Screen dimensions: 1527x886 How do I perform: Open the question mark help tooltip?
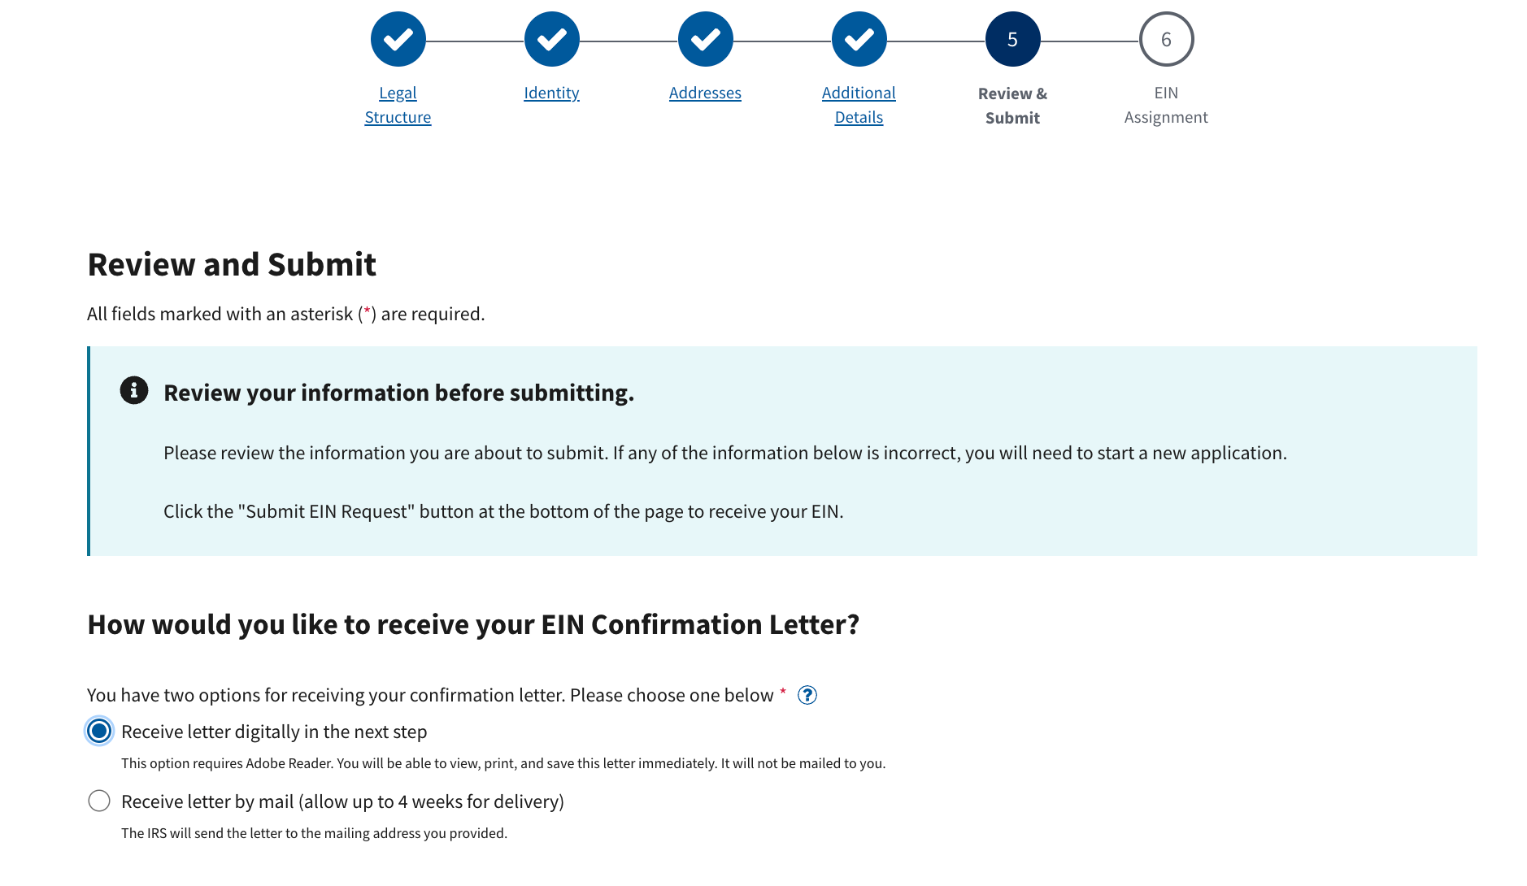[807, 695]
